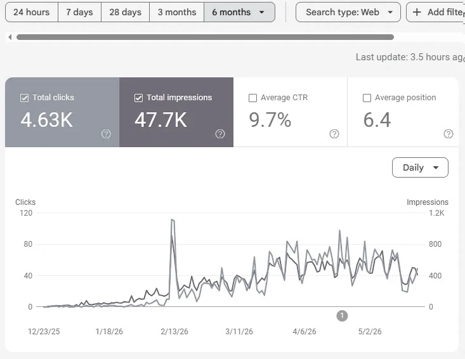Click the Last update status text
Viewport: 465px width, 359px height.
(410, 57)
